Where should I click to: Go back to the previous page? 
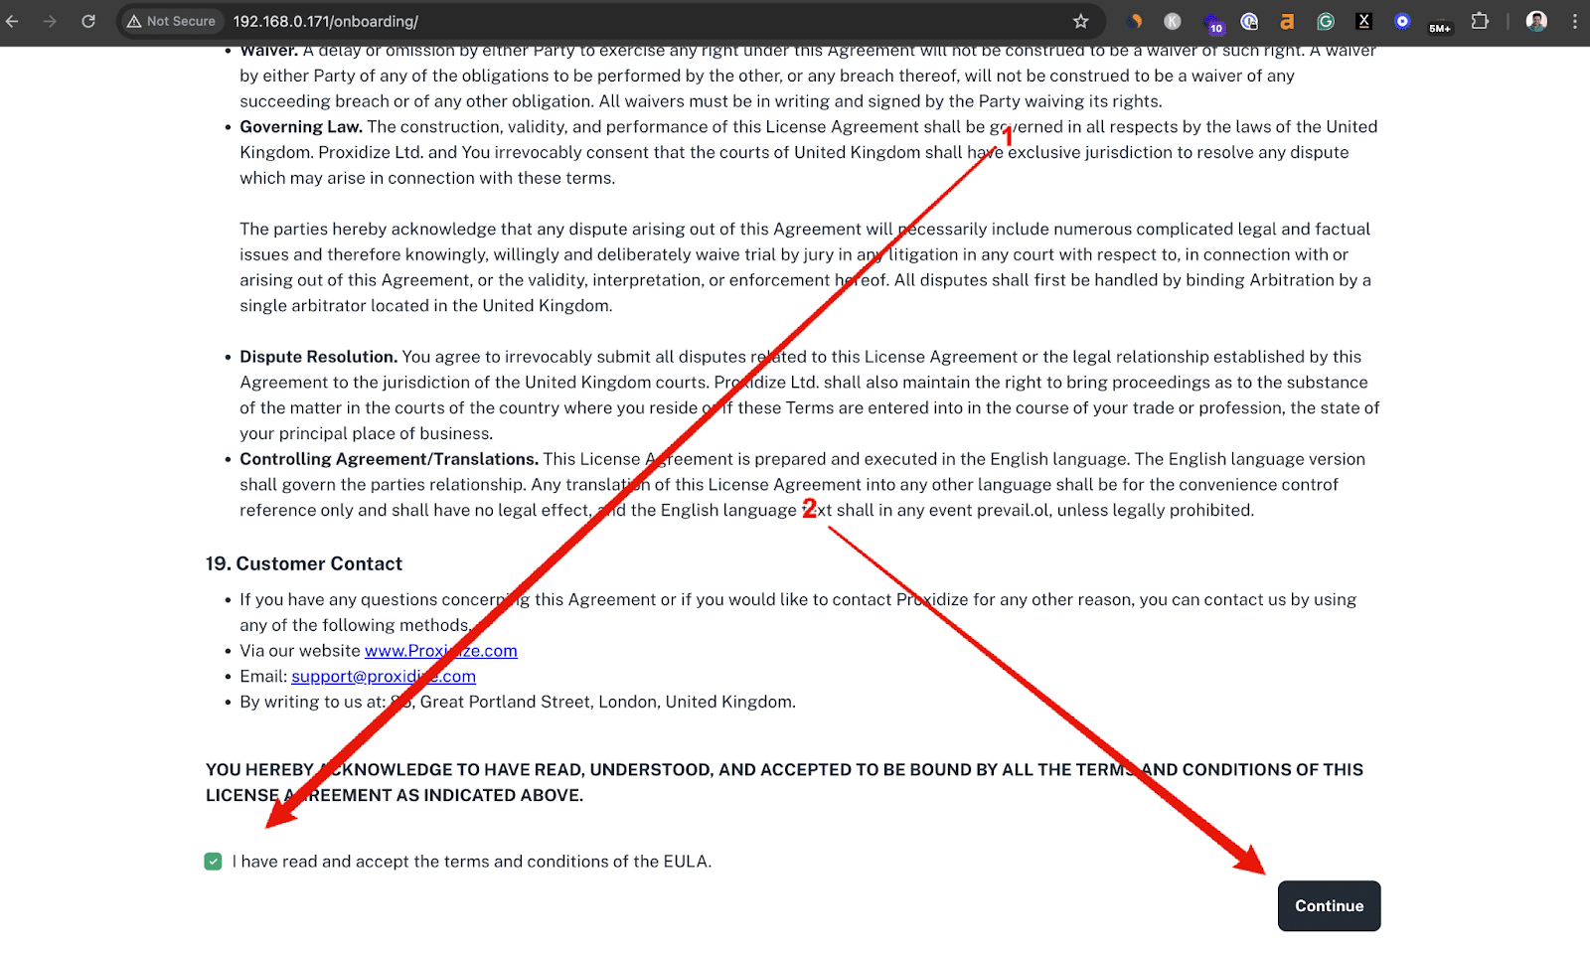point(12,21)
